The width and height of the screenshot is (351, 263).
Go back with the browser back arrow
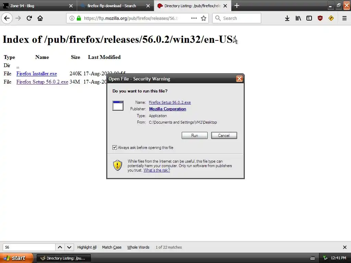7,18
